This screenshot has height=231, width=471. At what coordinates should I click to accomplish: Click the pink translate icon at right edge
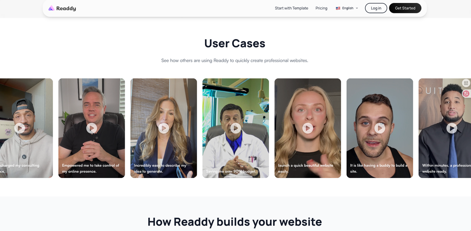[466, 93]
